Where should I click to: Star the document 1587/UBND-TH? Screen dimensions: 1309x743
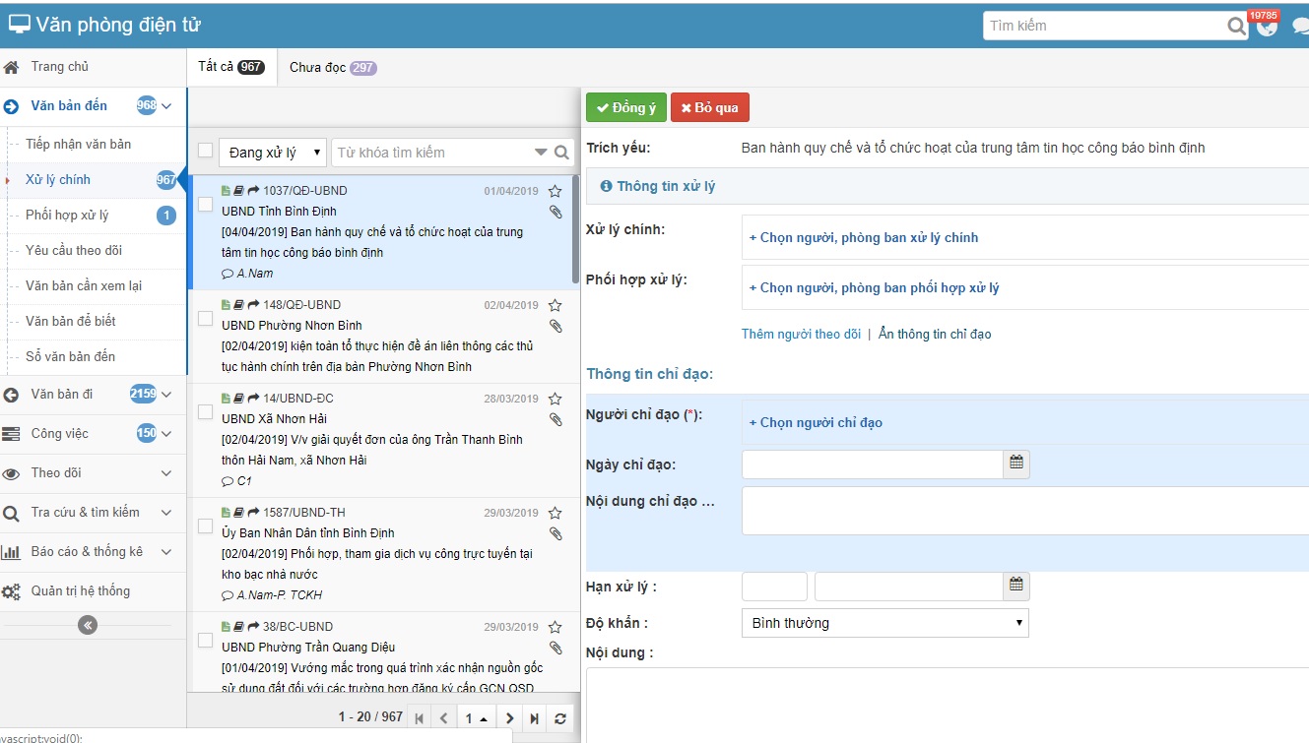pyautogui.click(x=555, y=513)
